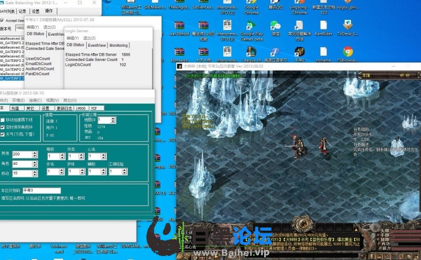Open the 常见问题解决办法 document shortcut
The height and width of the screenshot is (260, 421).
point(299,30)
